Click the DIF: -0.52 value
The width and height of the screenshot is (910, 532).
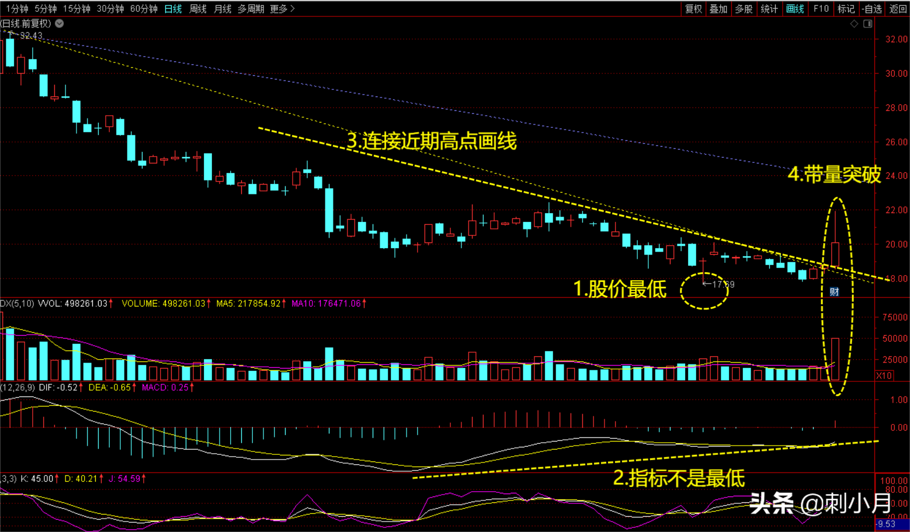coord(58,387)
